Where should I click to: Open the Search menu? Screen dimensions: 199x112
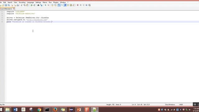tap(10, 2)
